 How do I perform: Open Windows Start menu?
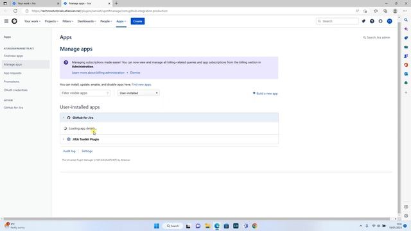pyautogui.click(x=157, y=226)
